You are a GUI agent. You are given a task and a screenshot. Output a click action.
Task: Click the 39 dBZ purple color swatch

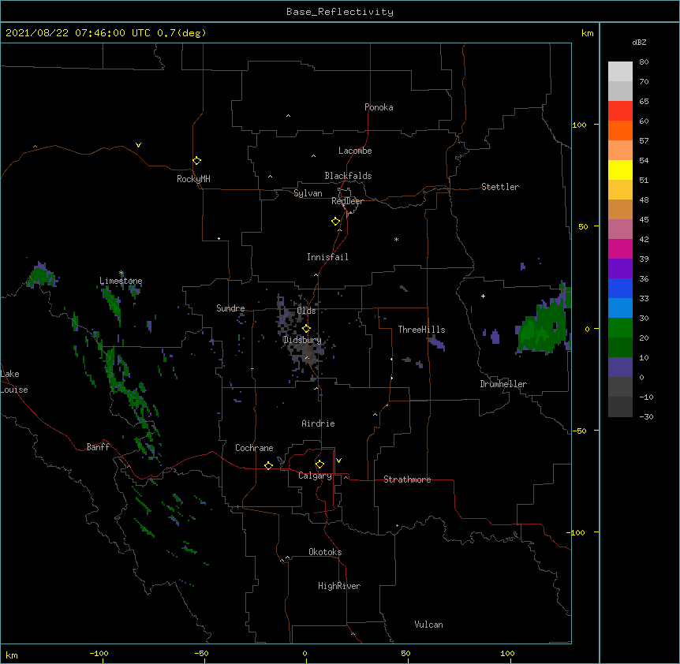pyautogui.click(x=620, y=269)
